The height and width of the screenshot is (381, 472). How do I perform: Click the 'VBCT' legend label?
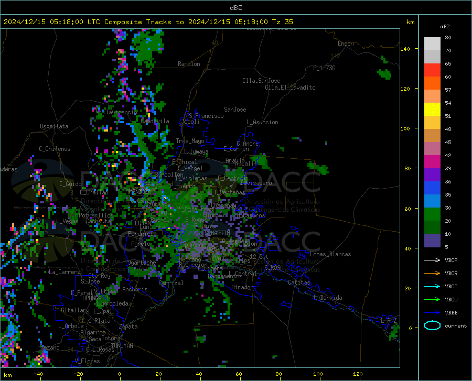pos(451,286)
